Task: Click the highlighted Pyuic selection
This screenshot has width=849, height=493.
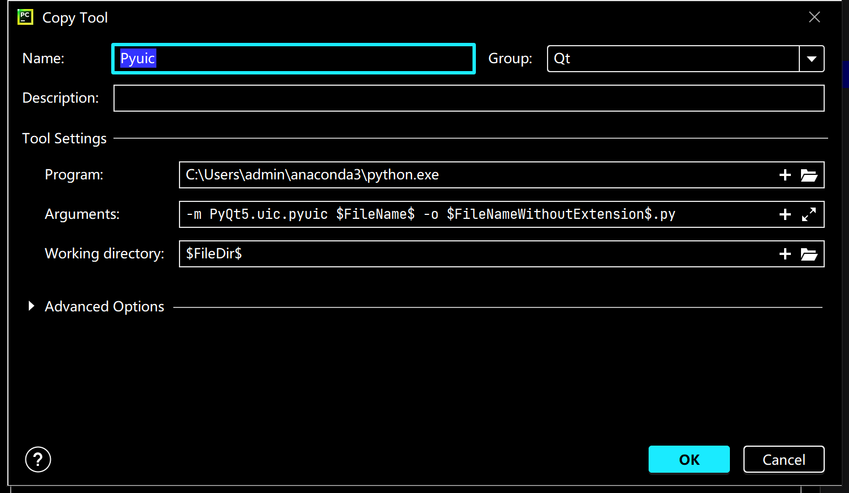Action: (x=137, y=58)
